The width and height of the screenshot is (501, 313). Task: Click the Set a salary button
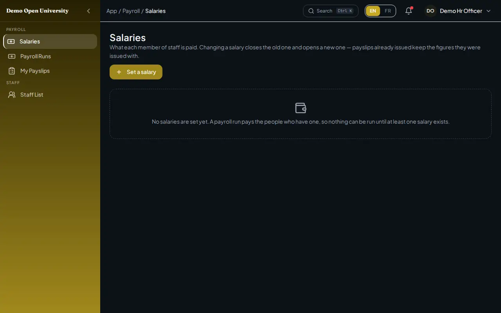pyautogui.click(x=136, y=72)
